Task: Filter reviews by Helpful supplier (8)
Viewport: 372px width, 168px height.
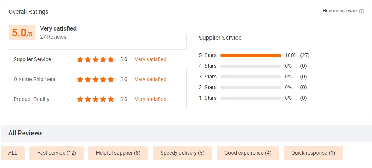Action: [x=118, y=153]
